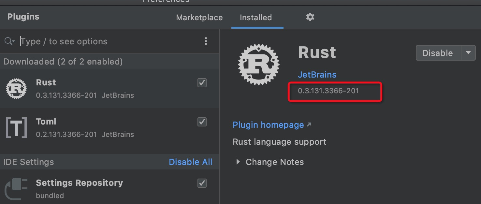The image size is (481, 204).
Task: Select the Rust entry in plugin list
Action: [109, 89]
